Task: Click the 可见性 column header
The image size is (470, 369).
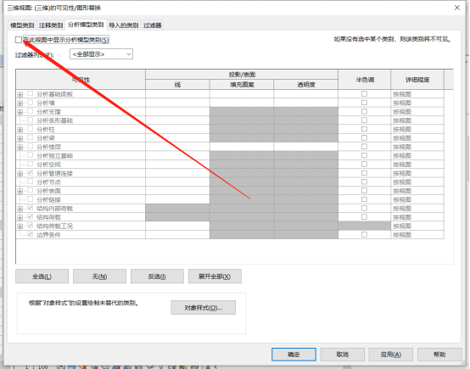Action: click(x=81, y=80)
